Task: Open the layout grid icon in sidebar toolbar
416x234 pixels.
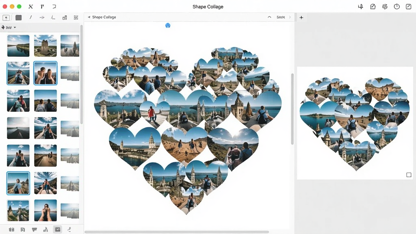Action: click(65, 17)
